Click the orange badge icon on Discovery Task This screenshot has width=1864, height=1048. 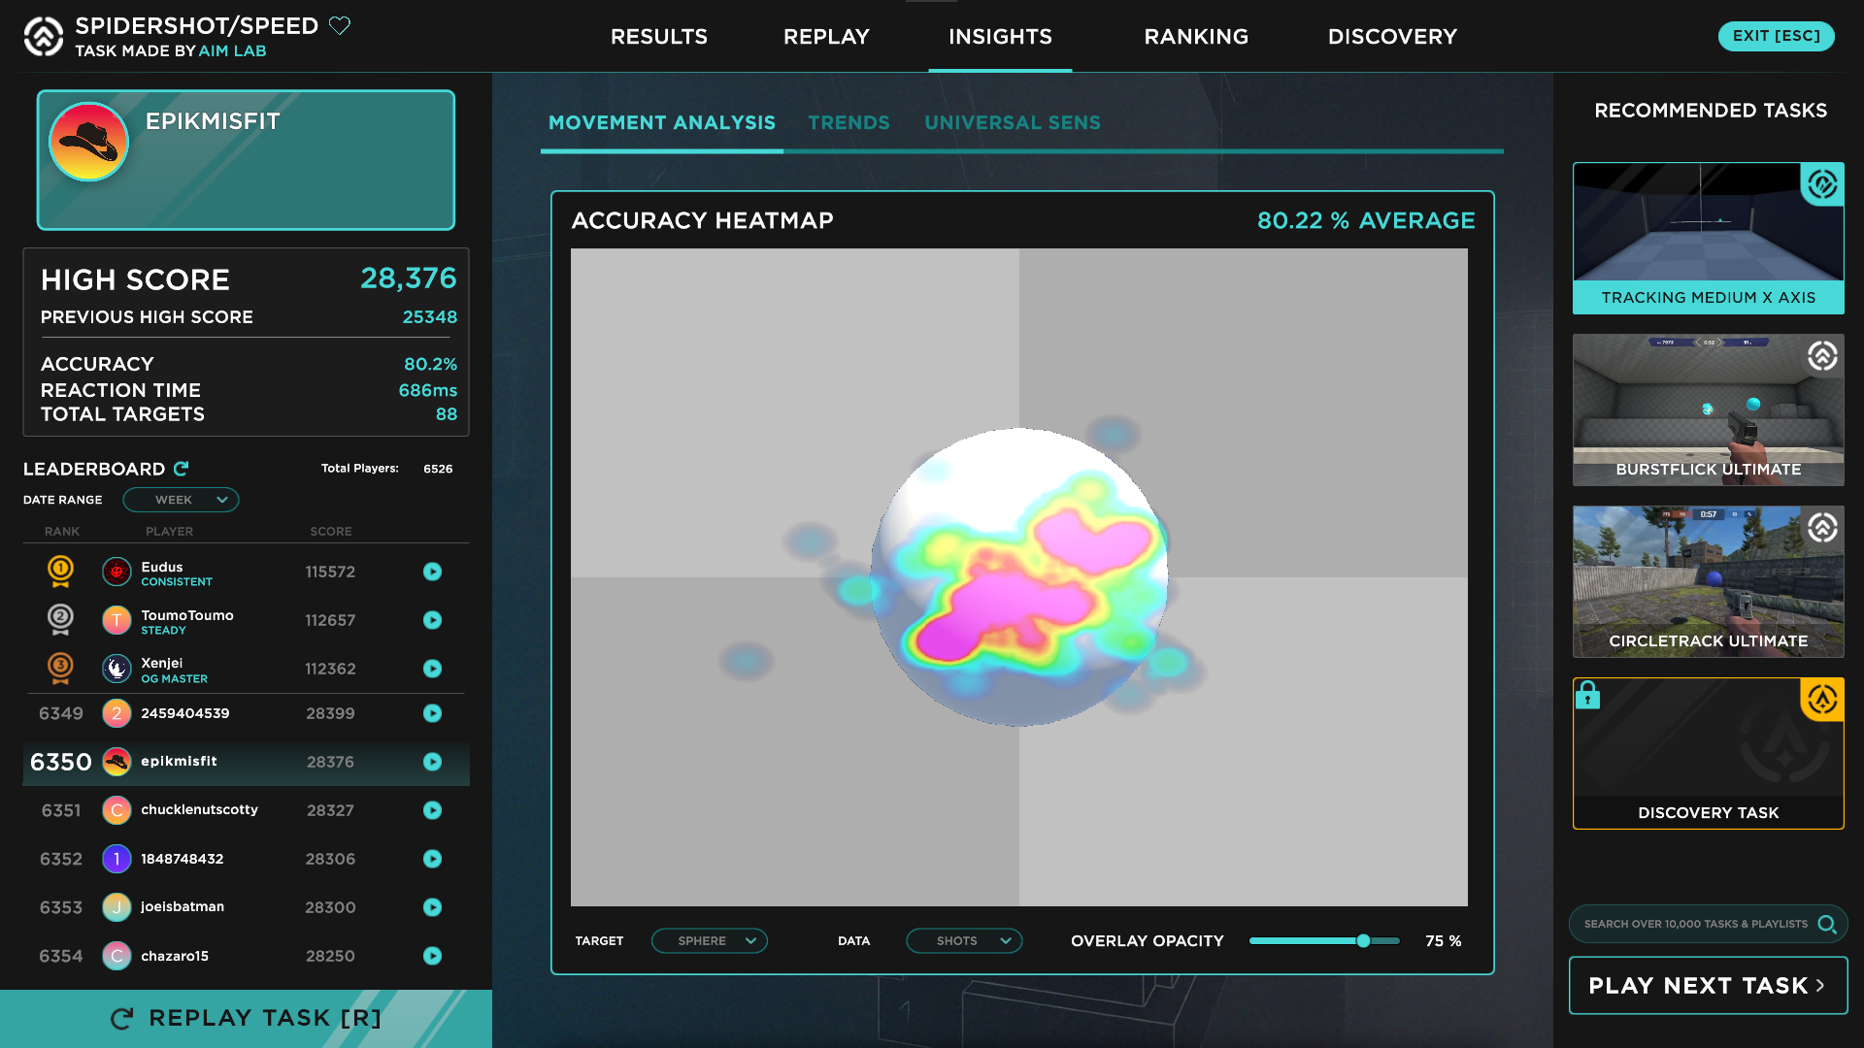[x=1822, y=700]
